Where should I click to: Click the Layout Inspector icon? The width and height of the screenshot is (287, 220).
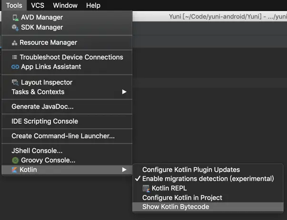(15, 82)
